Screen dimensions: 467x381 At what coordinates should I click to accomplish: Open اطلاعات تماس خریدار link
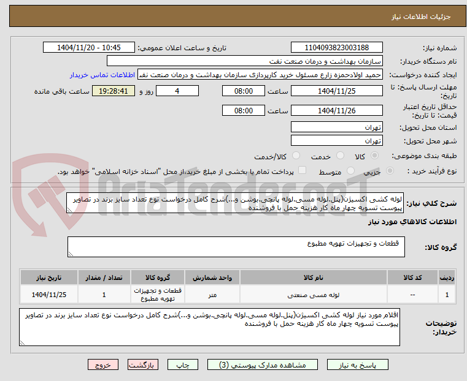click(x=102, y=75)
